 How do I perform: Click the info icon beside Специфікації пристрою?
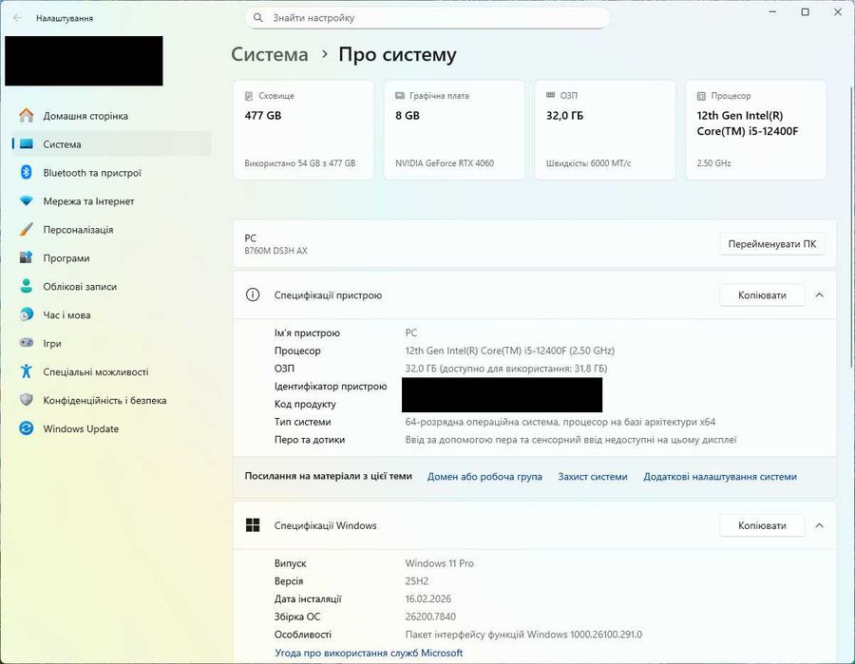click(x=253, y=294)
